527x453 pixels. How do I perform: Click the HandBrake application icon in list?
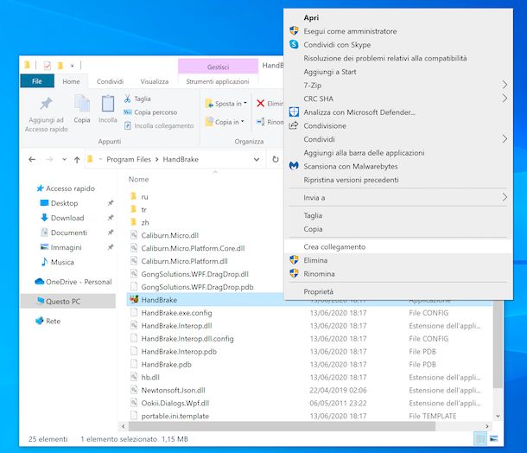point(134,299)
